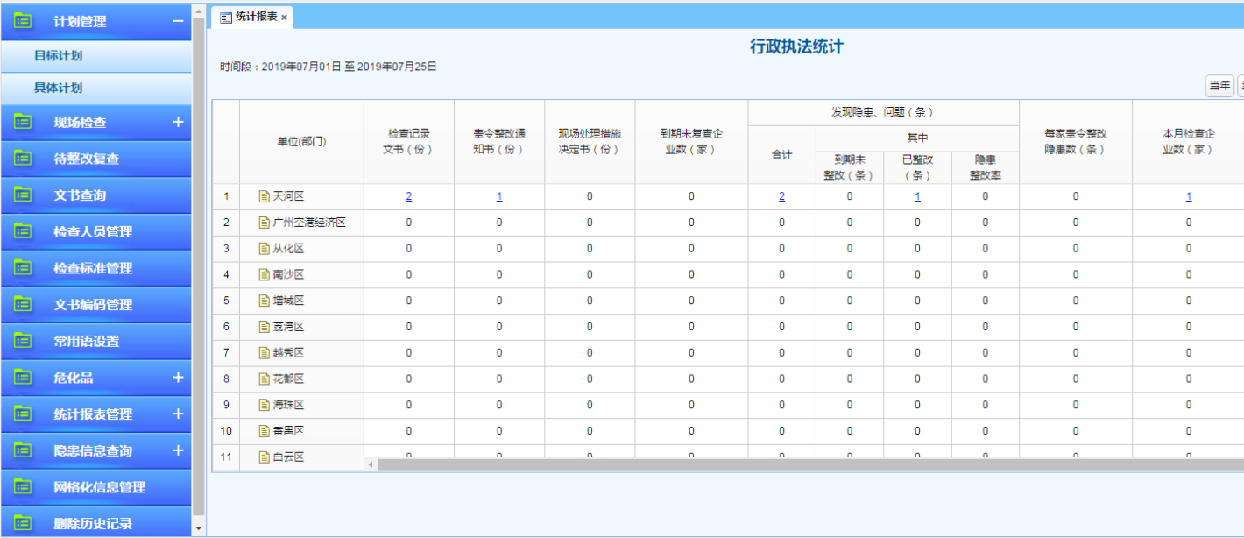Viewport: 1244px width, 538px height.
Task: Expand the 统计报表管理 menu plus sign
Action: point(178,414)
